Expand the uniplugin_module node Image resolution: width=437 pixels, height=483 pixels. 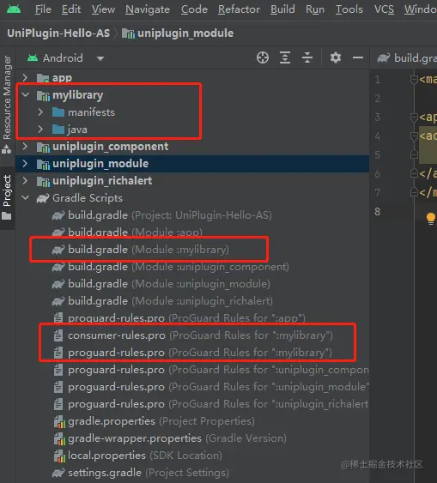point(25,164)
